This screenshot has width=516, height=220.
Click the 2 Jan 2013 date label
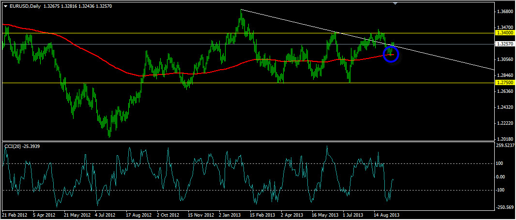[x=230, y=214]
